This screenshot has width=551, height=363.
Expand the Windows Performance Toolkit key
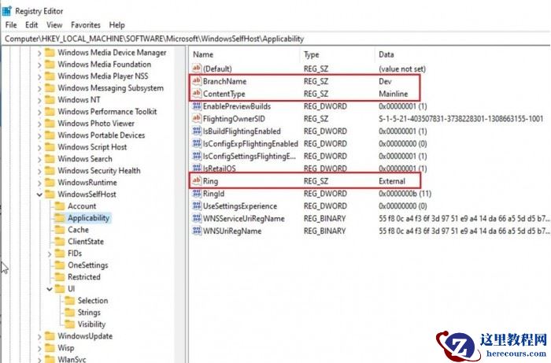point(39,112)
